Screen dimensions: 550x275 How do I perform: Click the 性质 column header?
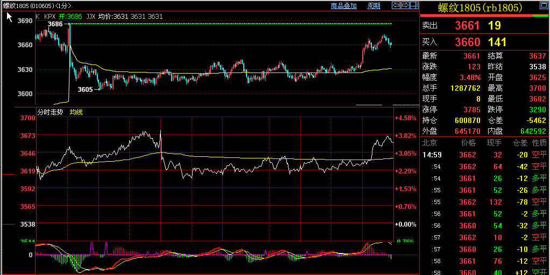[x=539, y=143]
